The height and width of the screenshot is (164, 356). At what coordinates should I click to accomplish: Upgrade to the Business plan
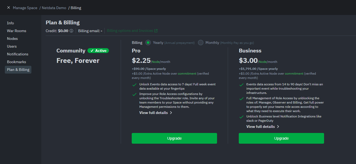pyautogui.click(x=281, y=138)
